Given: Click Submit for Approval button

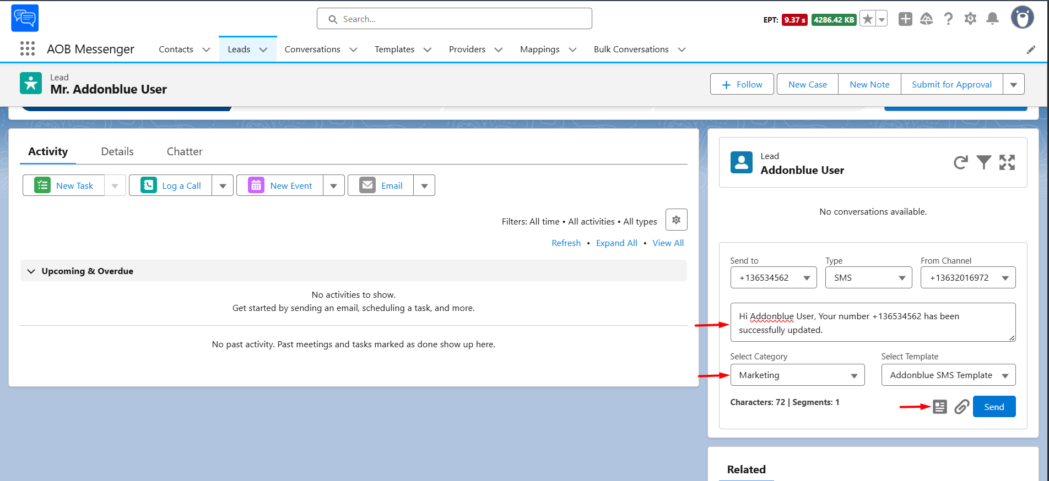Looking at the screenshot, I should pyautogui.click(x=951, y=84).
